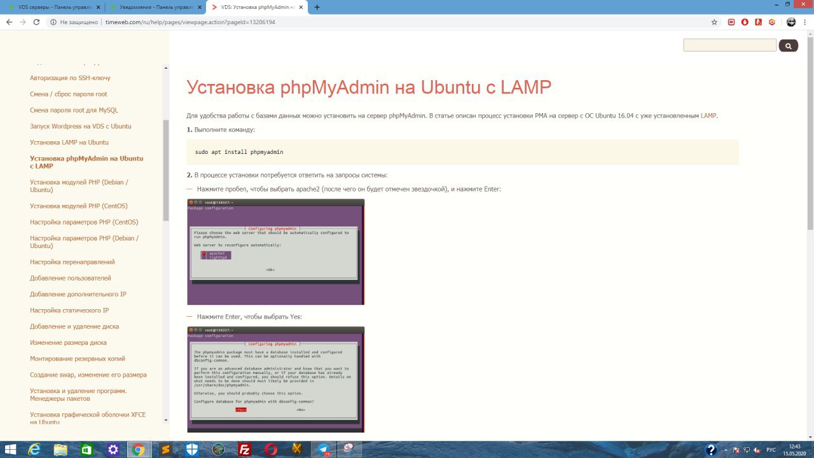Open Windows Defender shield taskbar icon
This screenshot has height=458, width=814.
pyautogui.click(x=191, y=450)
